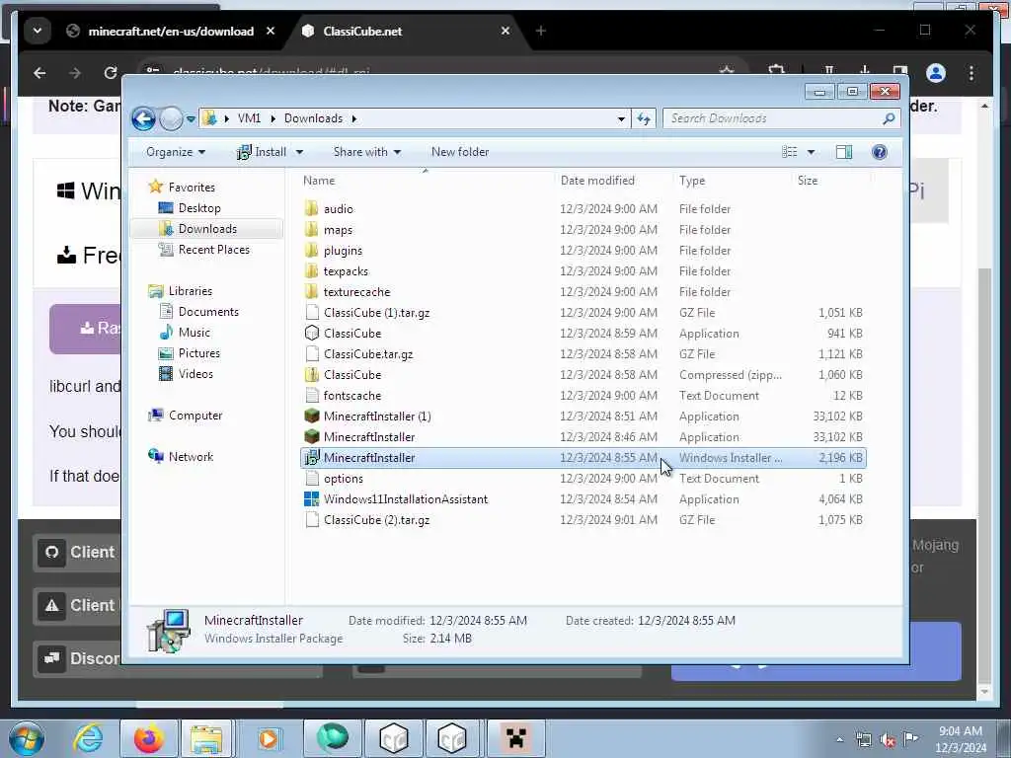Select Desktop in Favorites

click(x=199, y=208)
